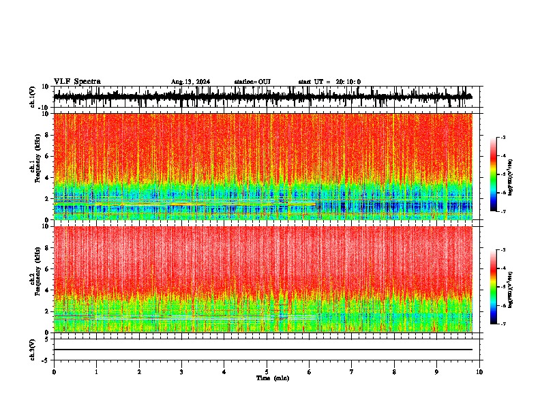Viewport: 540px width, 417px height.
Task: Click the ch.1 spectrogram panel
Action: coord(262,166)
